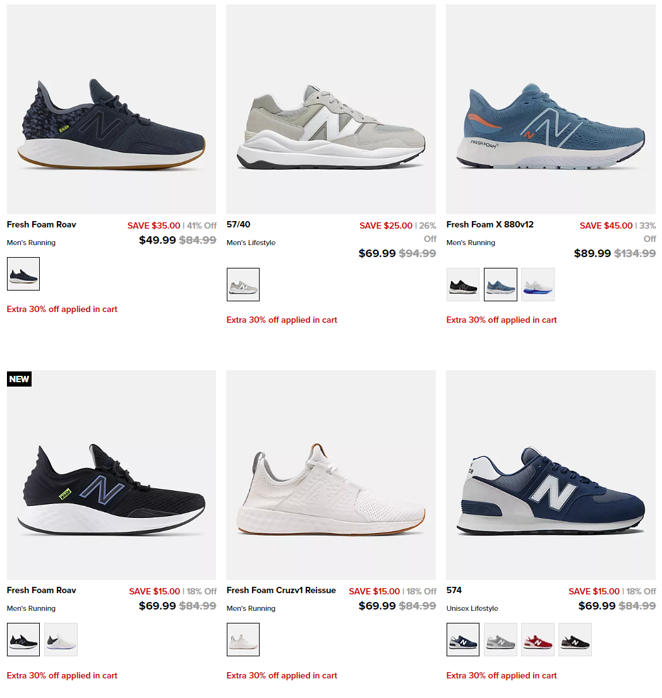Click the Fresh Foam X 880v12 product name
662x698 pixels.
tap(490, 225)
